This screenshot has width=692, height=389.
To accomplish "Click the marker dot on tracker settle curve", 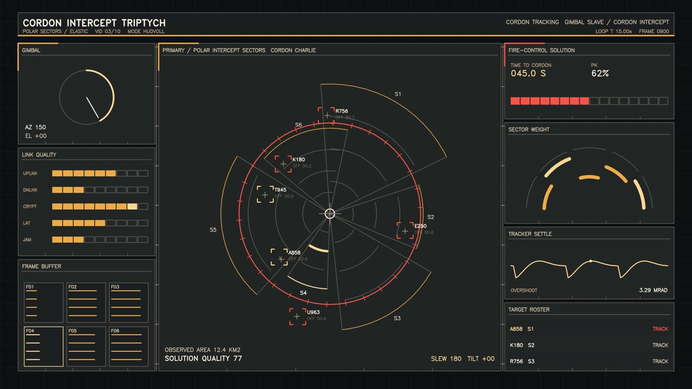I will [590, 261].
